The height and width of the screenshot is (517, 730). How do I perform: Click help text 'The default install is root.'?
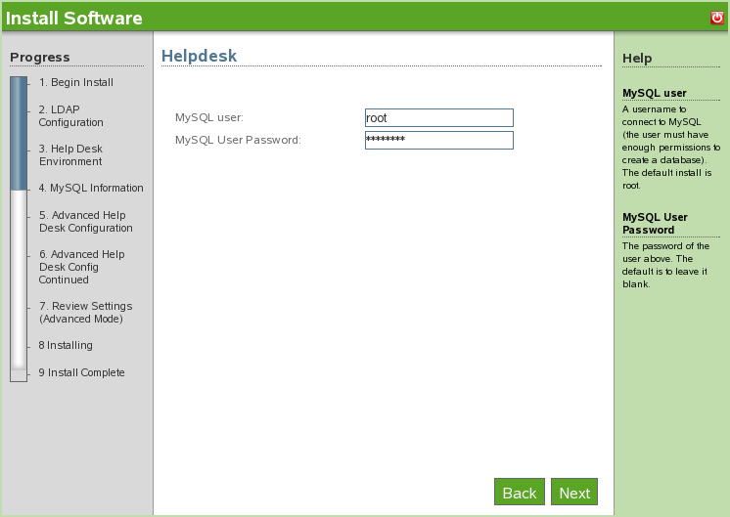[x=666, y=179]
